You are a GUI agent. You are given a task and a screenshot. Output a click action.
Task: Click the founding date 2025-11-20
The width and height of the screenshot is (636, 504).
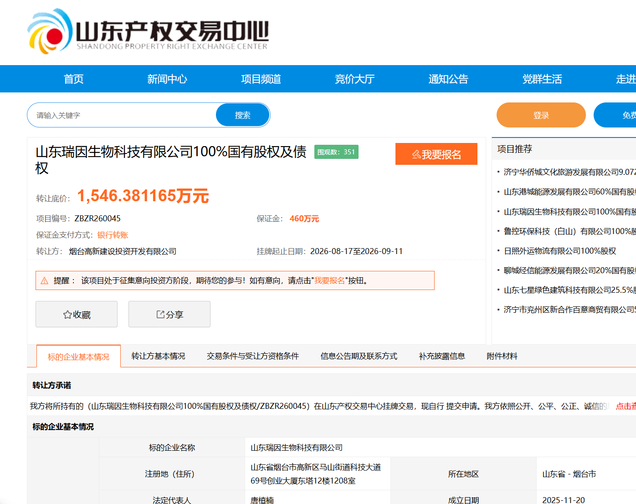(563, 500)
